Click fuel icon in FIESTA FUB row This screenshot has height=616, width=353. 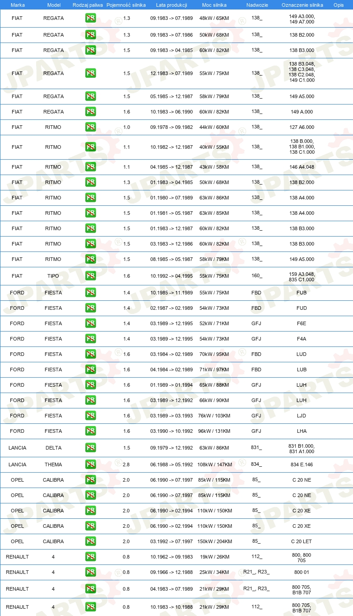tap(90, 293)
